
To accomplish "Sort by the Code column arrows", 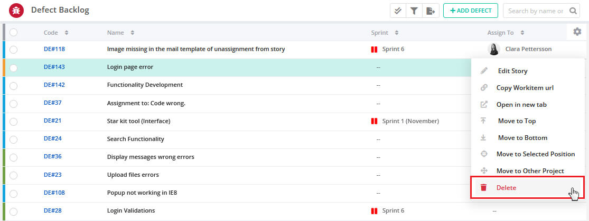I will (67, 33).
